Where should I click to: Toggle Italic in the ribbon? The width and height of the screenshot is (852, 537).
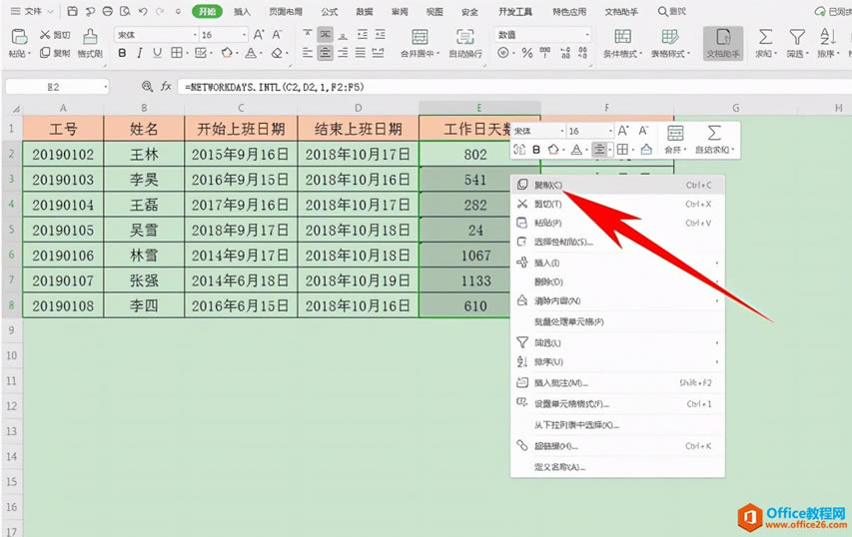tap(140, 53)
